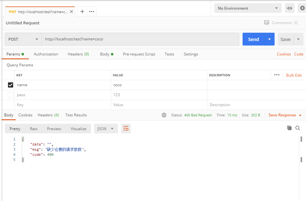The image size is (306, 201).
Task: Open the JSON format dropdown
Action: (106, 129)
